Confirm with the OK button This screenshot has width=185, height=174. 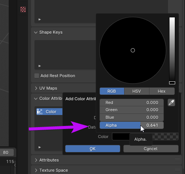(x=93, y=149)
